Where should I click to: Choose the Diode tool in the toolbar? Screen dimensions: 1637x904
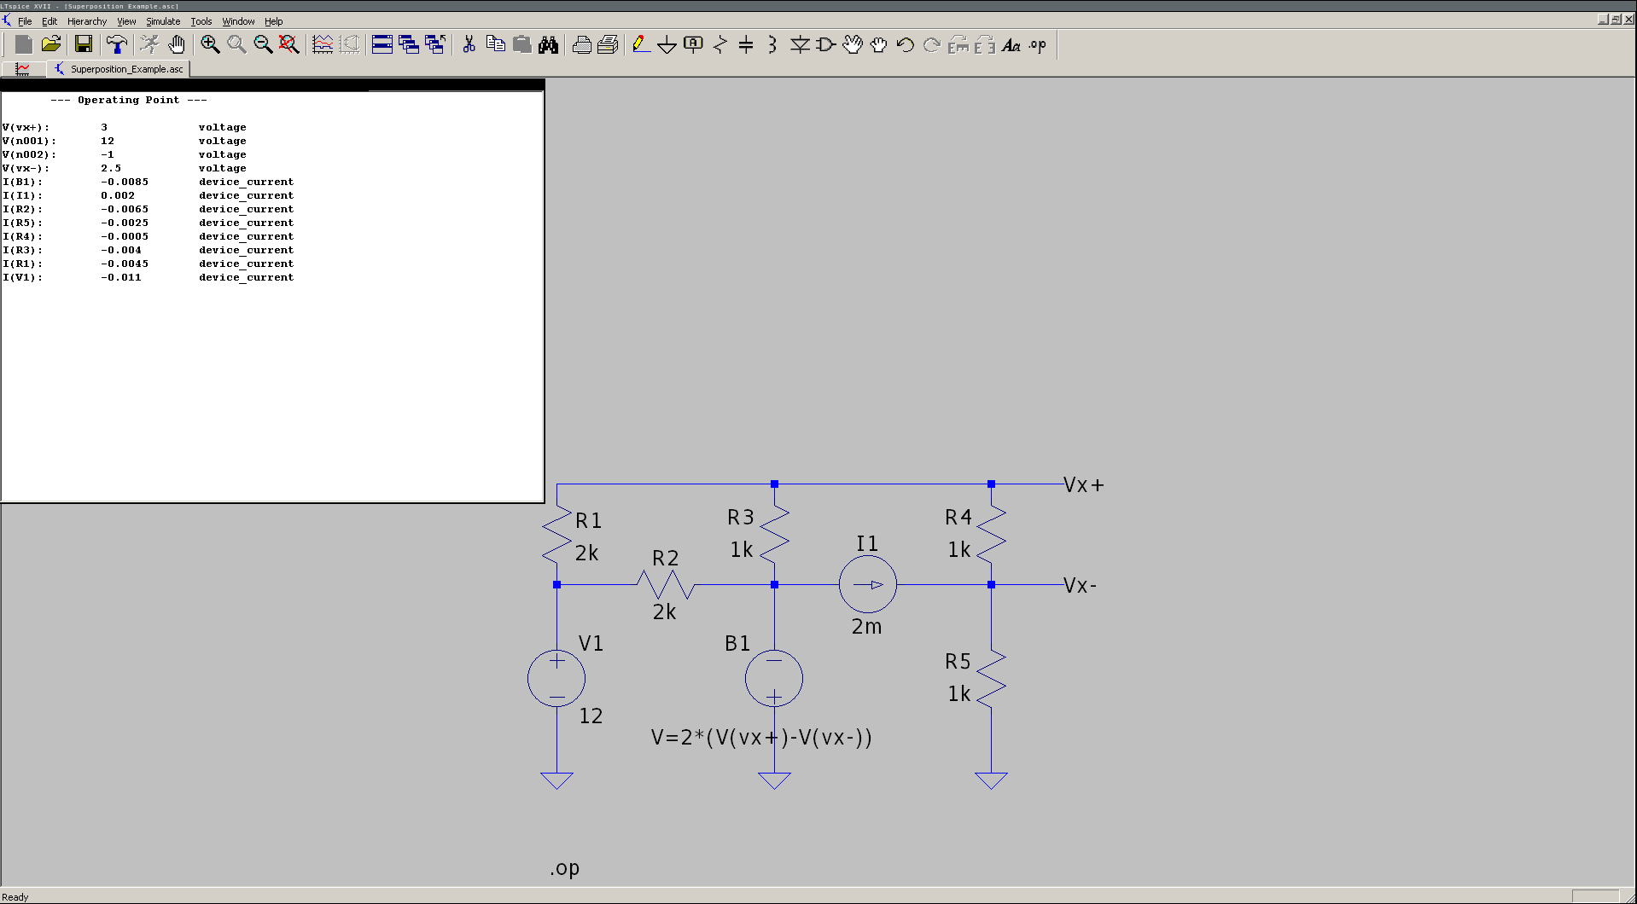point(799,44)
